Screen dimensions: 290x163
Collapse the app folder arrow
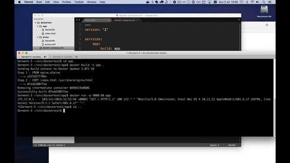pyautogui.click(x=38, y=26)
